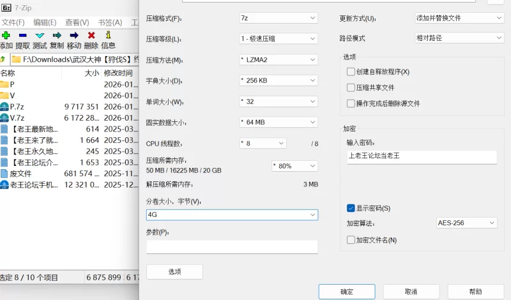The height and width of the screenshot is (300, 511).
Task: Select the 【老王最新地 file icon
Action: click(x=4, y=129)
